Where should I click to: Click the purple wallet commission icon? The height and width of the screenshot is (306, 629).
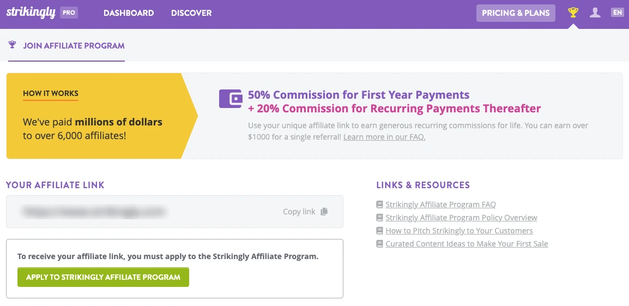tap(231, 99)
